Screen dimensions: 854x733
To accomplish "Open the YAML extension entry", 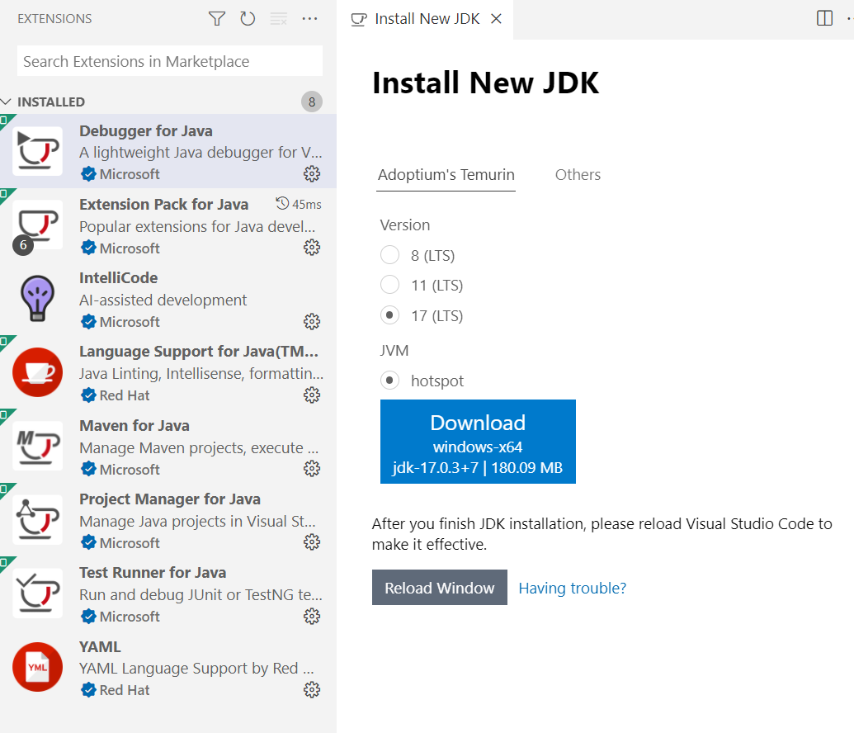I will pyautogui.click(x=168, y=667).
